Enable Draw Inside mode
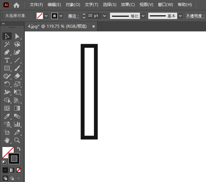 (x=18, y=178)
